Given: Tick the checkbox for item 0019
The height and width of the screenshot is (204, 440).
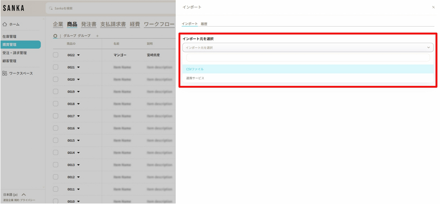Looking at the screenshot, I should (x=56, y=91).
